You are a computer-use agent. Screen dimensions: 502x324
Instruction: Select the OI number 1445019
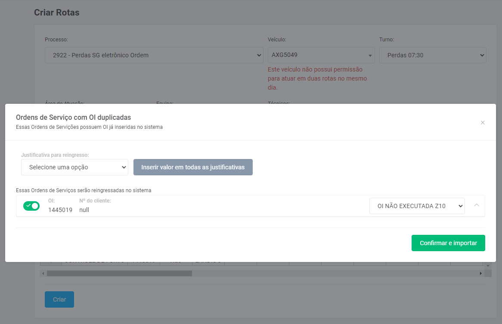tap(60, 210)
